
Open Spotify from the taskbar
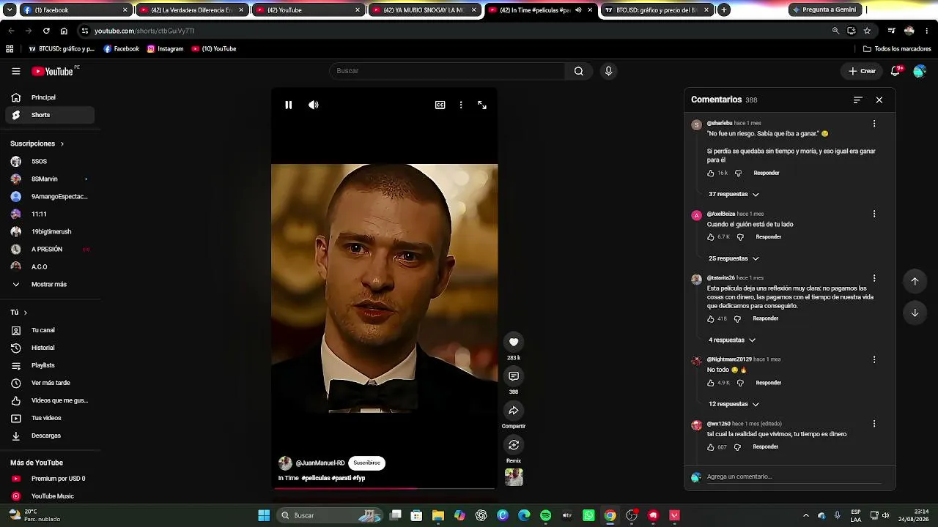pyautogui.click(x=545, y=515)
